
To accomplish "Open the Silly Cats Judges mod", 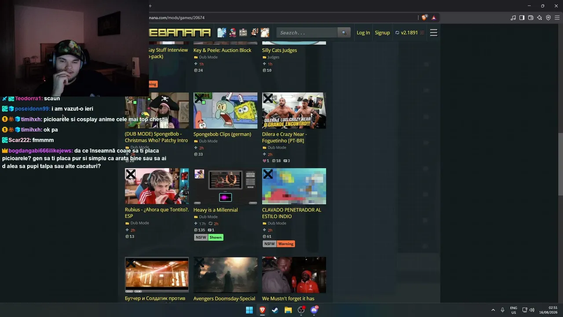I will (x=279, y=50).
